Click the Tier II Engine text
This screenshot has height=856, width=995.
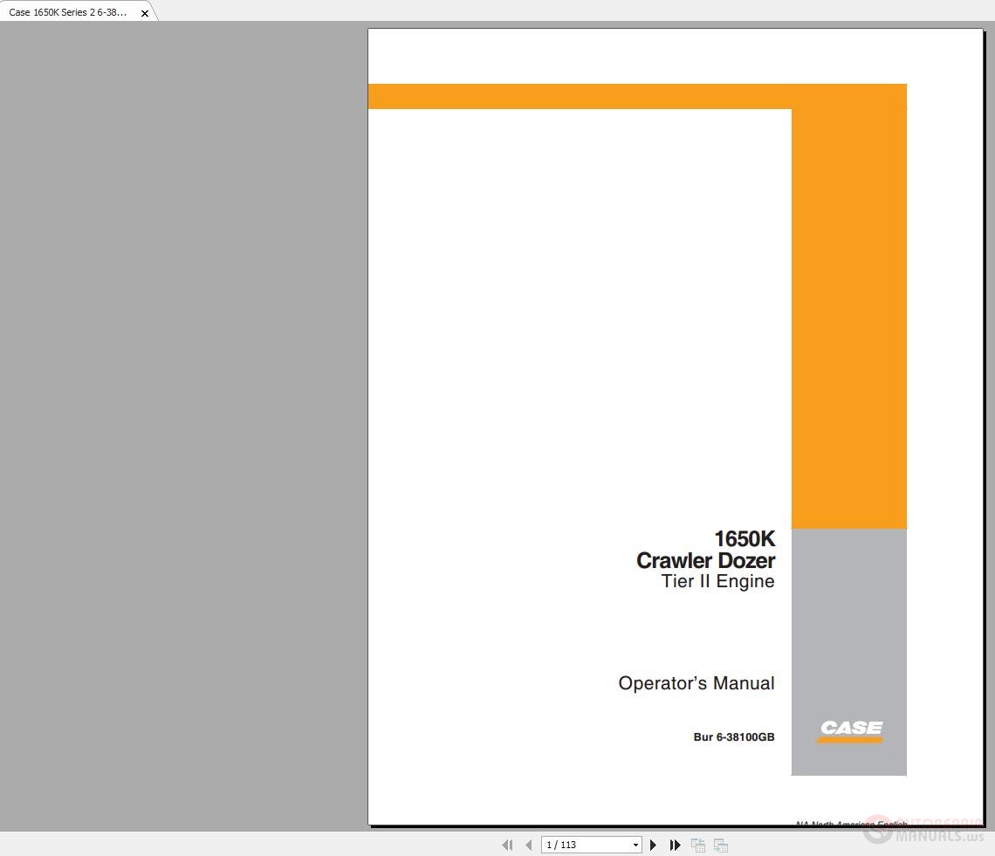tap(717, 581)
